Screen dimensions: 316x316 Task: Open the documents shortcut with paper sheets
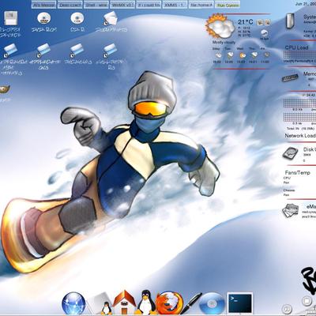tap(111, 18)
